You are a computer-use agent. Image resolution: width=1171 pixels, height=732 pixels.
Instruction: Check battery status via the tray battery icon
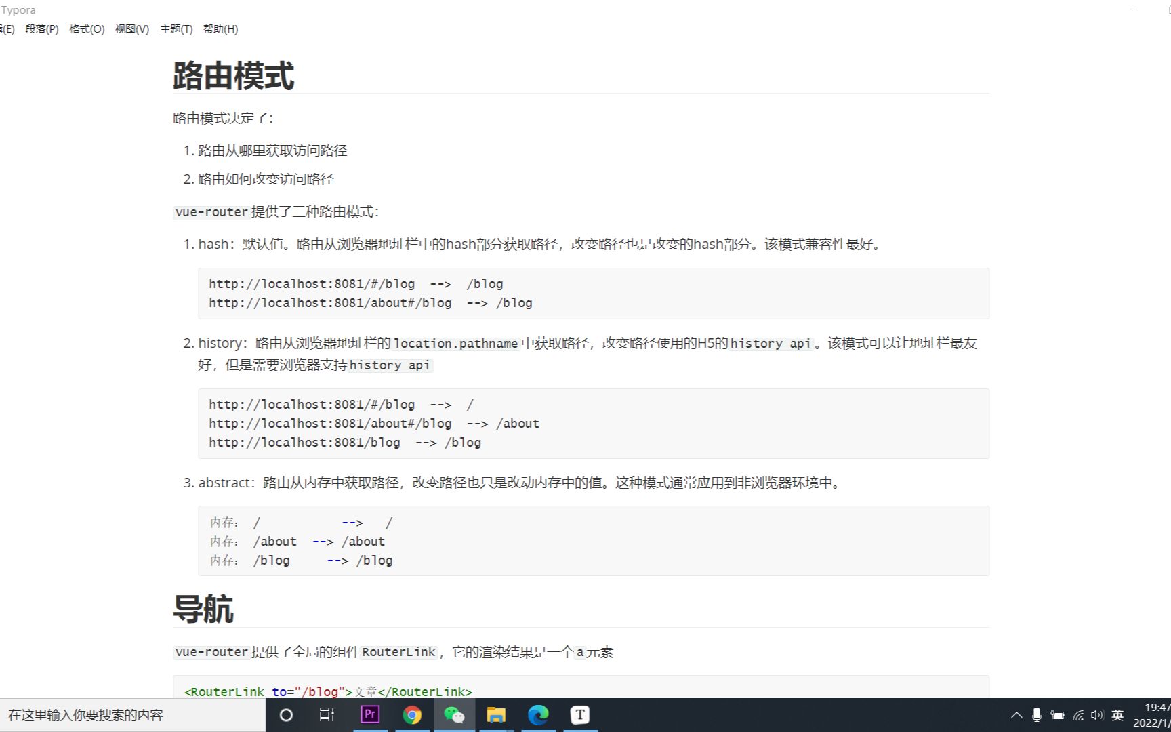tap(1057, 715)
